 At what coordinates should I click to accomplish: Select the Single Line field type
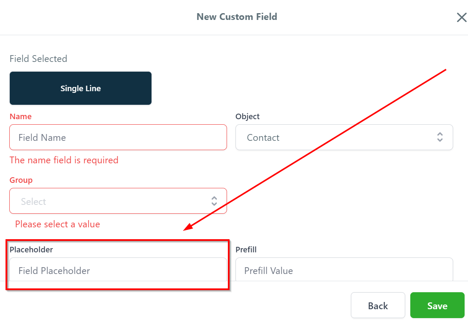(81, 88)
